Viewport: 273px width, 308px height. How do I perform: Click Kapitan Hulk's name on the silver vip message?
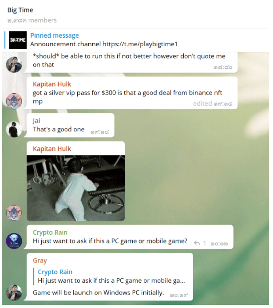click(x=52, y=84)
